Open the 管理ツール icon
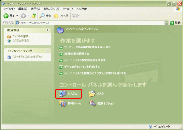Image resolution: width=183 pixels, height=130 pixels. tap(63, 104)
